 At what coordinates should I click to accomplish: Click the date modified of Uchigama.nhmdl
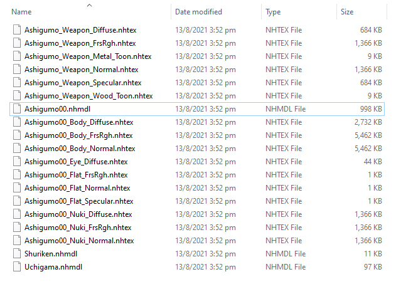point(206,267)
